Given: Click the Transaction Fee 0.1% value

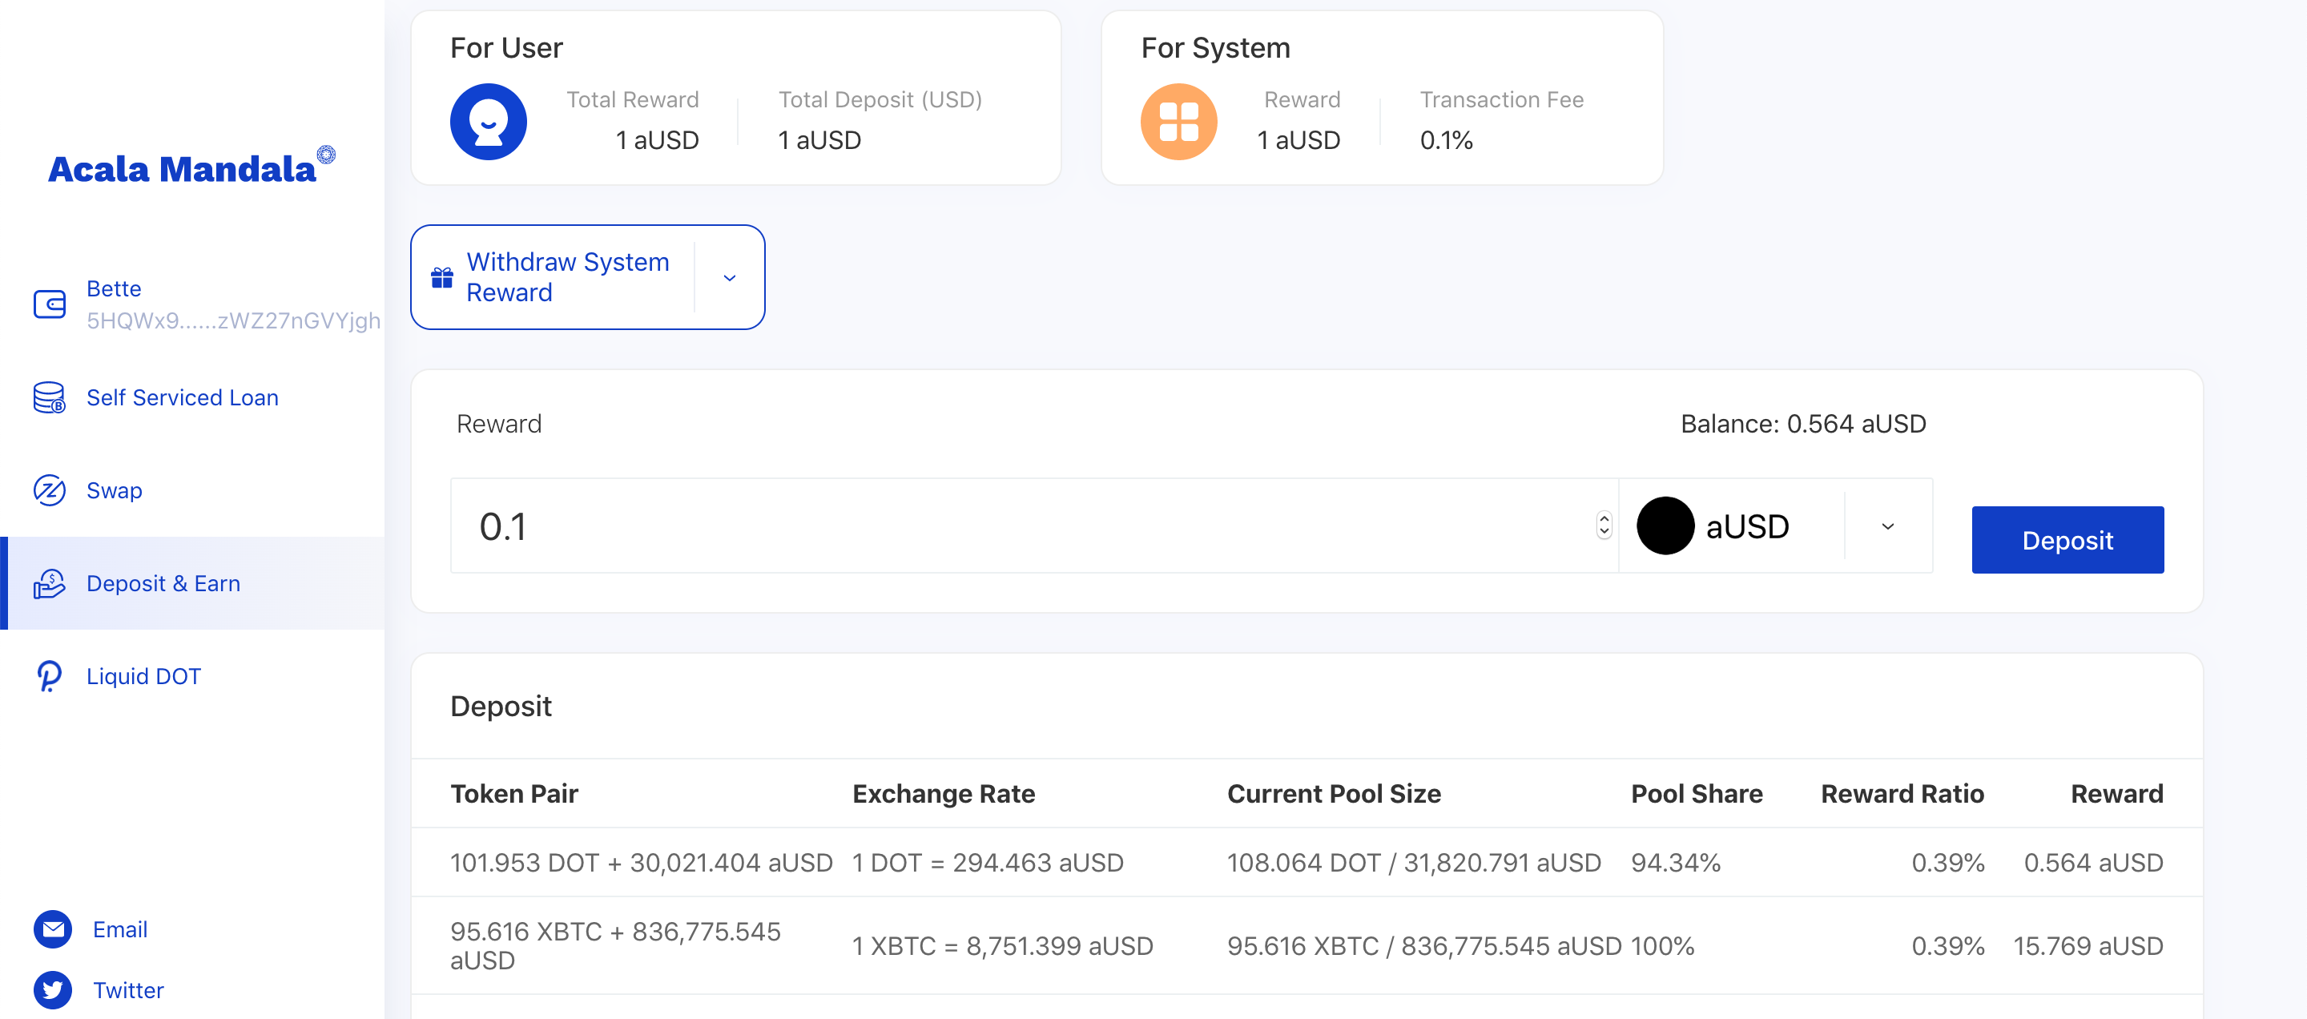Looking at the screenshot, I should [x=1447, y=139].
